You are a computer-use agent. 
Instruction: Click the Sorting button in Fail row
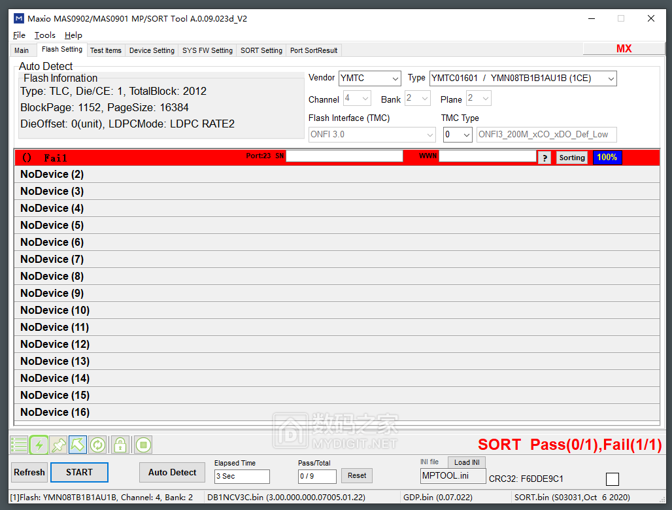[x=572, y=158]
